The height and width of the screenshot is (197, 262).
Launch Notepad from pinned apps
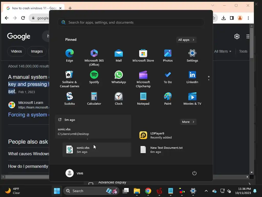tap(143, 99)
